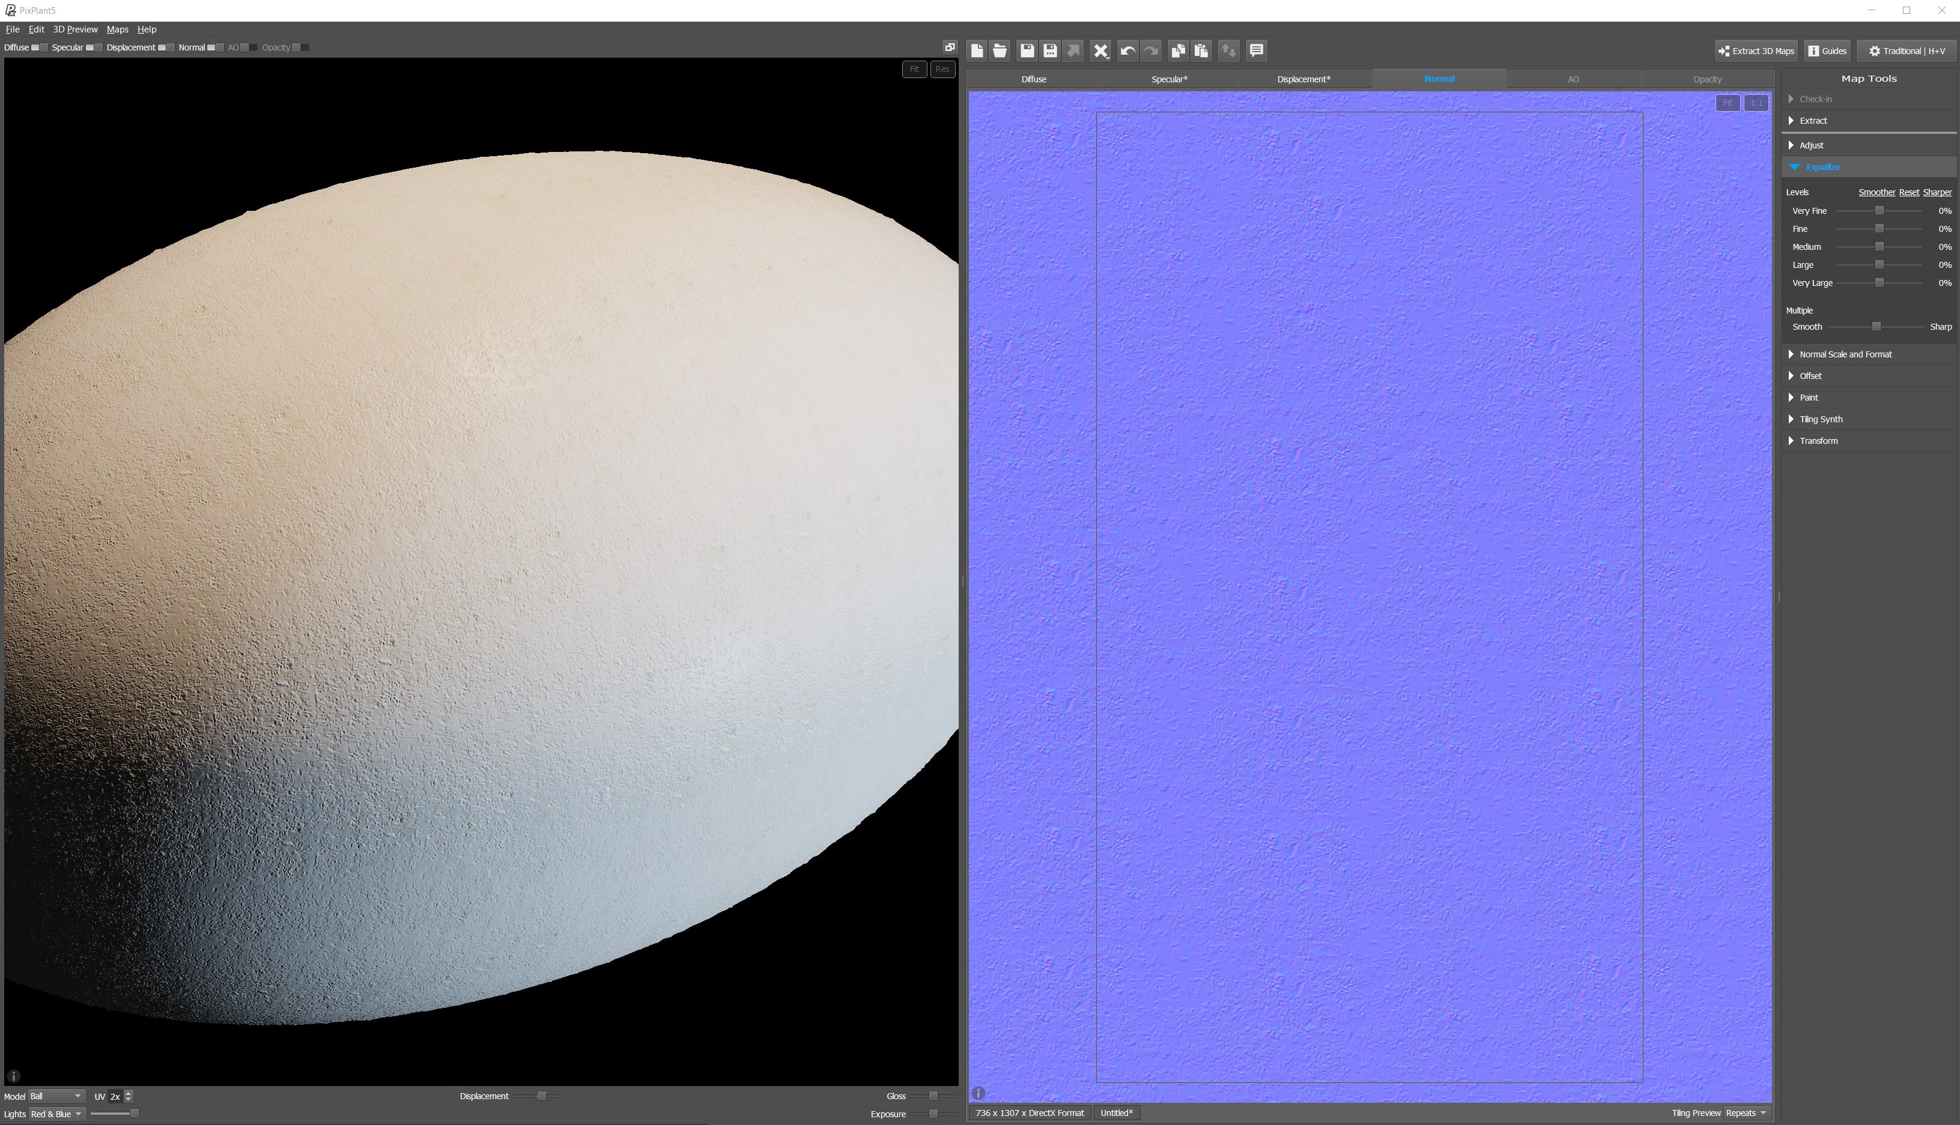This screenshot has width=1960, height=1125.
Task: Expand the Tiling Synth section
Action: tap(1869, 420)
